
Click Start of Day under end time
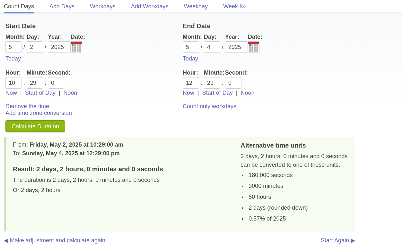pos(217,93)
